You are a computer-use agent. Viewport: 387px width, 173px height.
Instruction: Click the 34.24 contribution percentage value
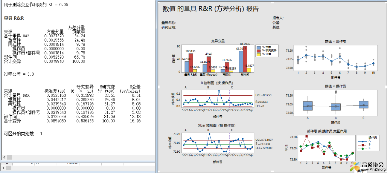pos(80,36)
